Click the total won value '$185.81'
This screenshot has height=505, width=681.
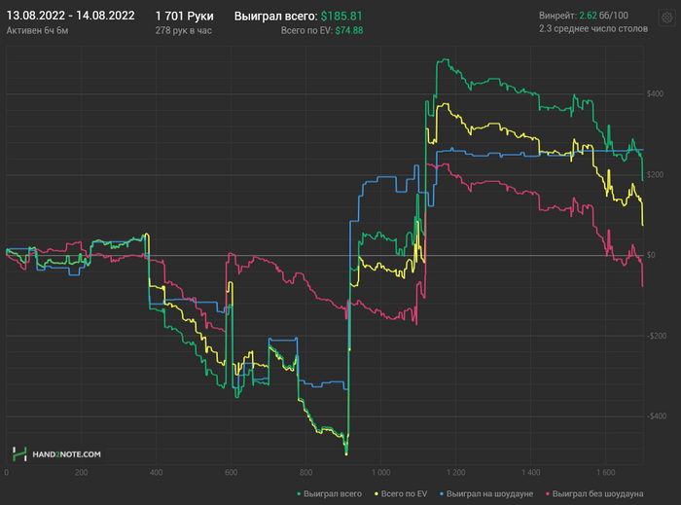coord(341,17)
